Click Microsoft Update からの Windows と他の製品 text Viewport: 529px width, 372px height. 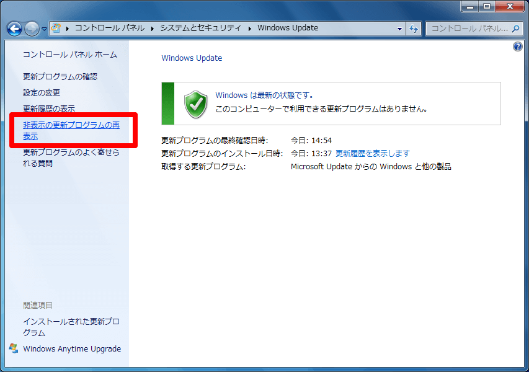pyautogui.click(x=371, y=167)
